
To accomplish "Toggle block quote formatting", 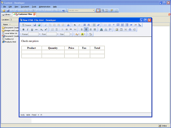I will (71, 30).
